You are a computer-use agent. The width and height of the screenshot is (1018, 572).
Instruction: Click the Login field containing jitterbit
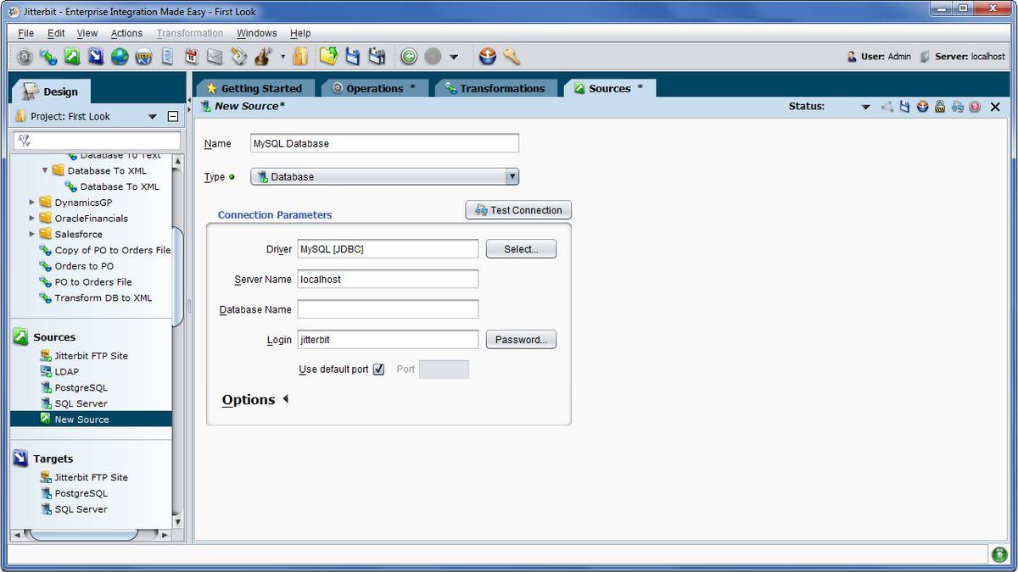tap(388, 340)
